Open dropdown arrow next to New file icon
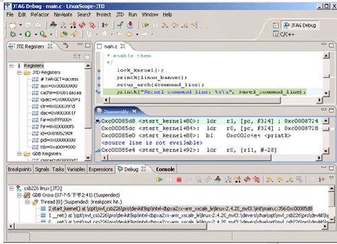The image size is (337, 244). click(x=20, y=25)
